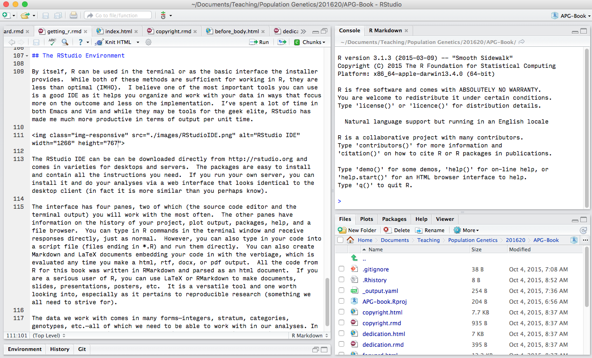This screenshot has height=358, width=592.
Task: Click Population Genetics breadcrumb link
Action: point(473,240)
